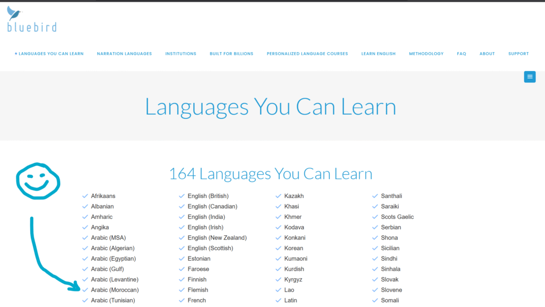Open the Support link
Viewport: 545px width, 307px height.
click(518, 53)
